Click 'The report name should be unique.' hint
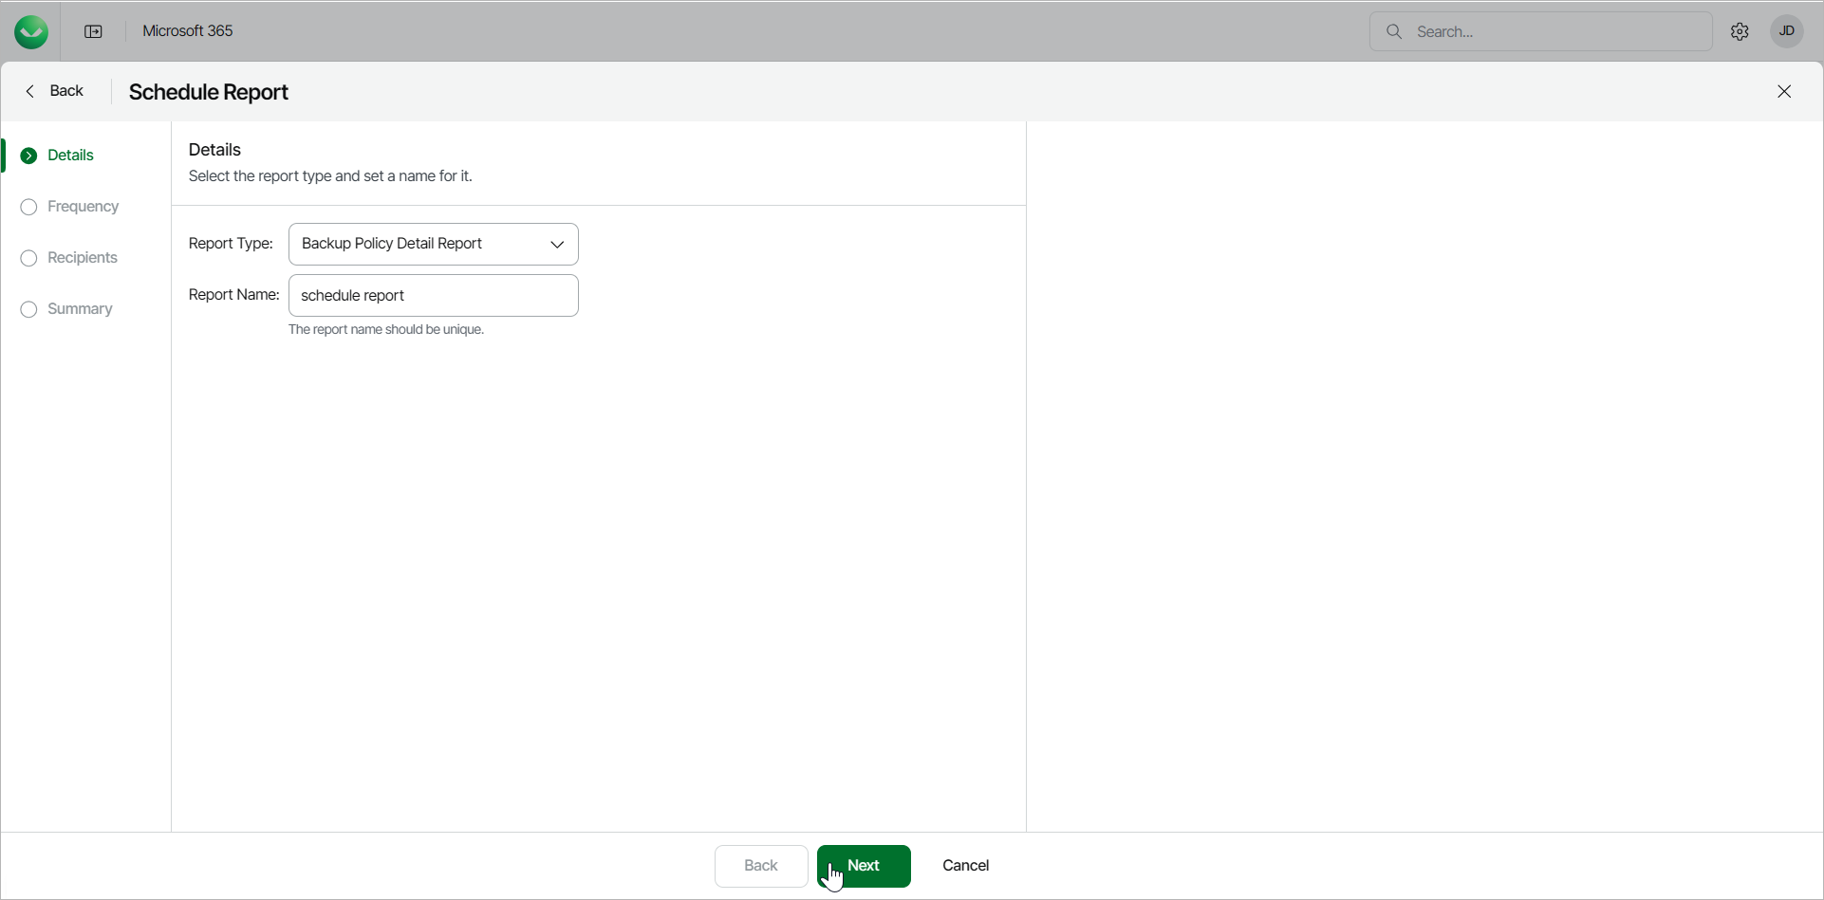Screen dimensions: 1824x900 [x=386, y=330]
